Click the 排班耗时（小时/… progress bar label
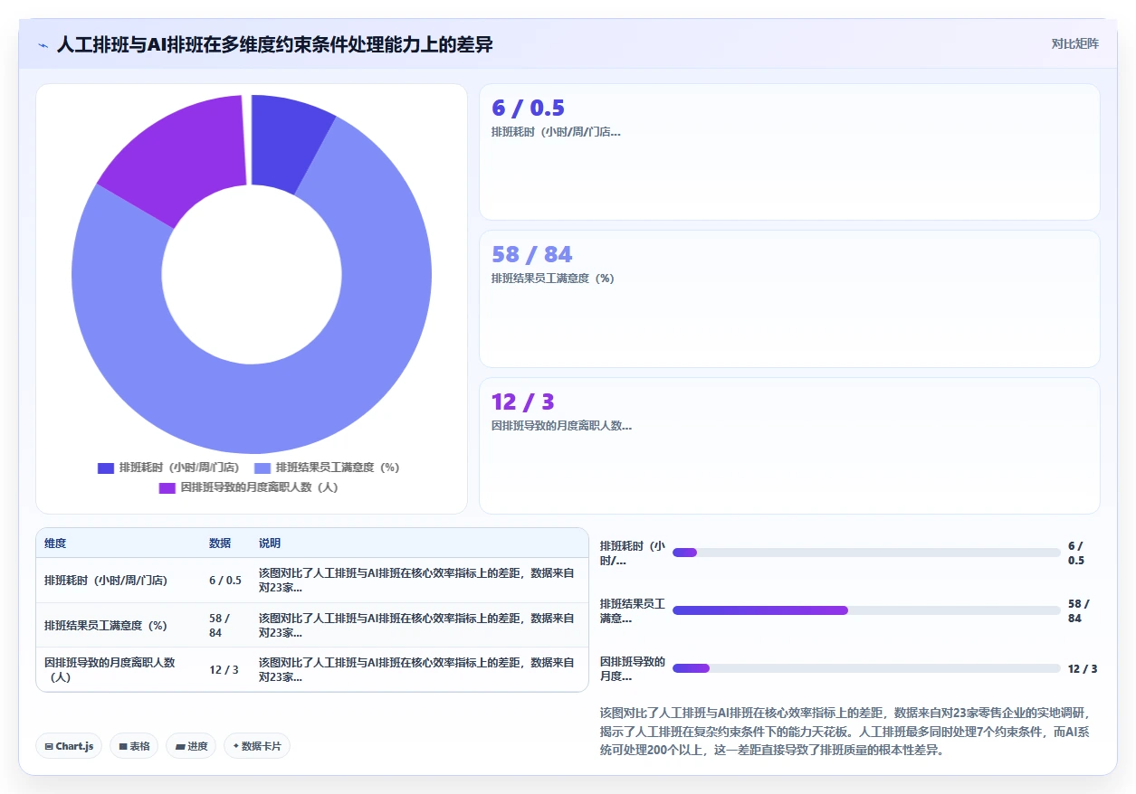This screenshot has width=1136, height=794. pos(632,553)
